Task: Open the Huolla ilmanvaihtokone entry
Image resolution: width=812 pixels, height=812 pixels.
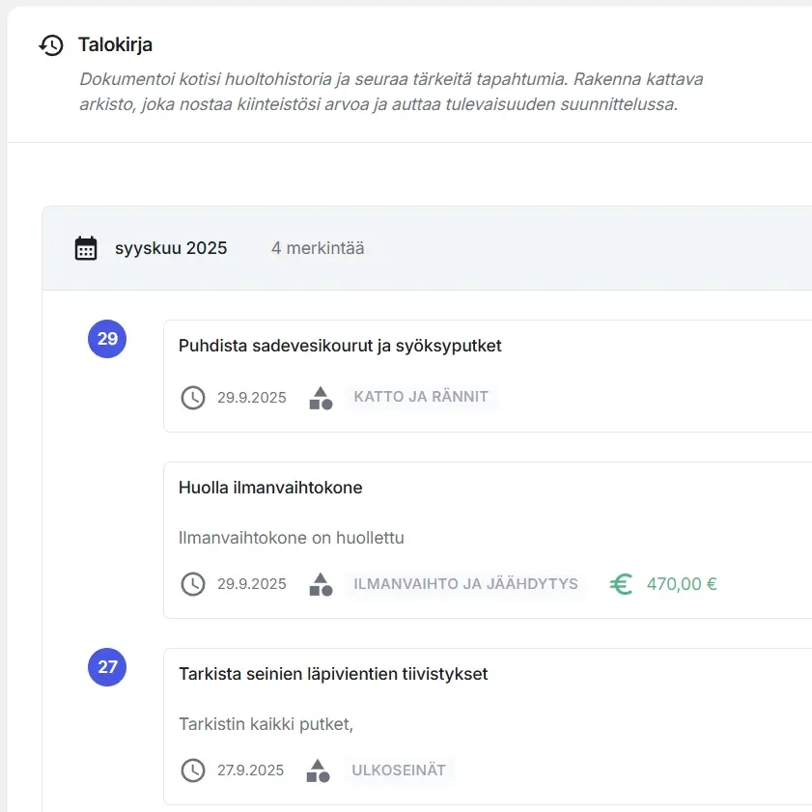Action: pos(270,488)
